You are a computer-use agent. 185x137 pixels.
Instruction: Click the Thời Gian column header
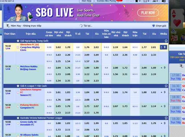pos(10,34)
